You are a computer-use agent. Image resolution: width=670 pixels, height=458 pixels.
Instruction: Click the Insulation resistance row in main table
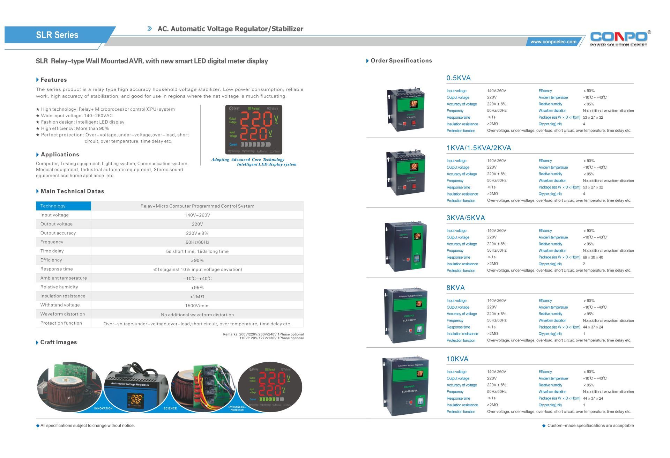point(170,296)
